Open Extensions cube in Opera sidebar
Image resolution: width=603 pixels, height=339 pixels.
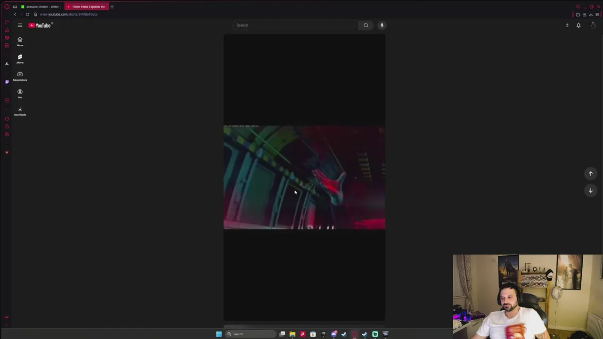pos(7,127)
